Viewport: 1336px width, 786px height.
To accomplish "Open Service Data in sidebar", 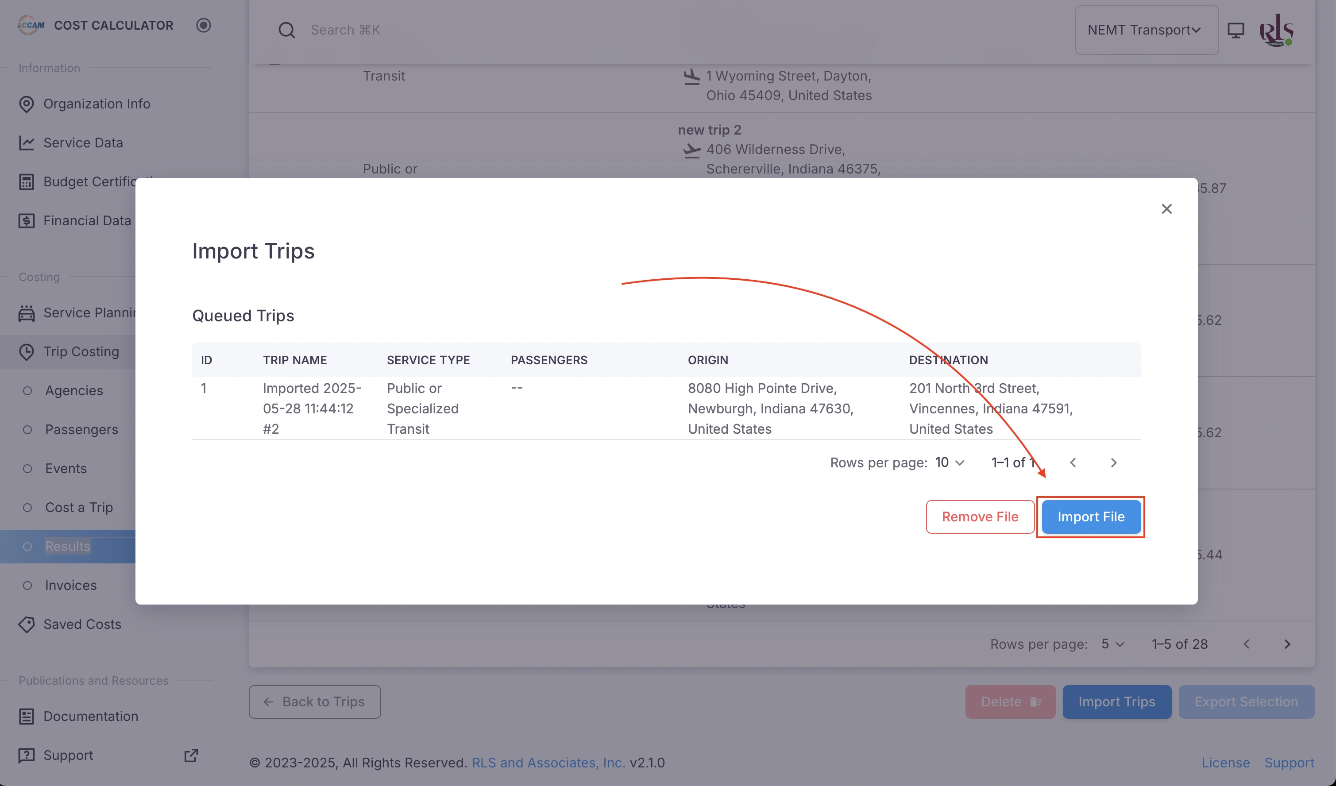I will coord(83,143).
